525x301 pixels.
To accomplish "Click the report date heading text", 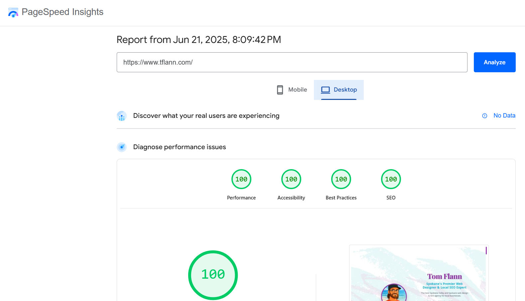I will pos(199,40).
